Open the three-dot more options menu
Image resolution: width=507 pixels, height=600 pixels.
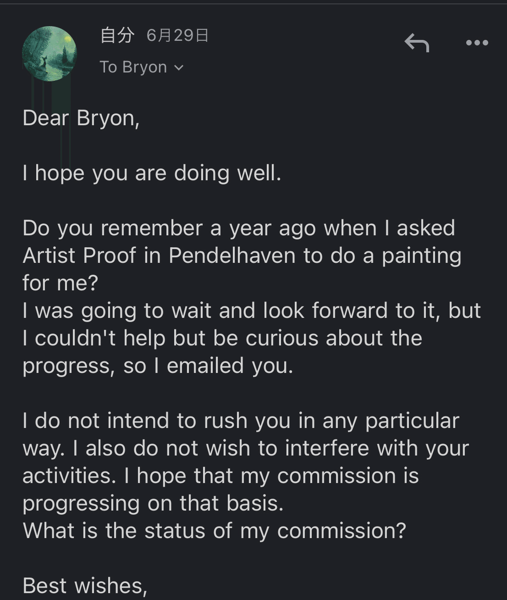tap(477, 43)
